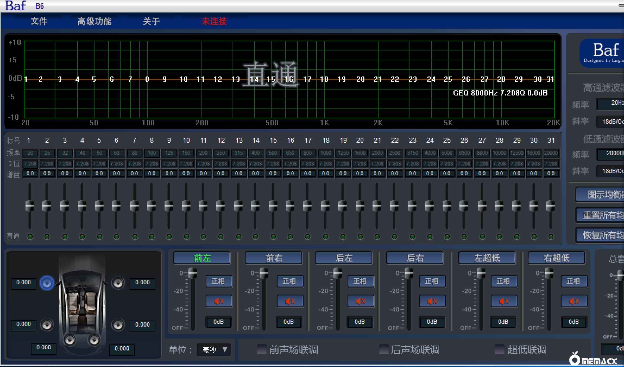Mute the 后右 channel

pyautogui.click(x=432, y=301)
